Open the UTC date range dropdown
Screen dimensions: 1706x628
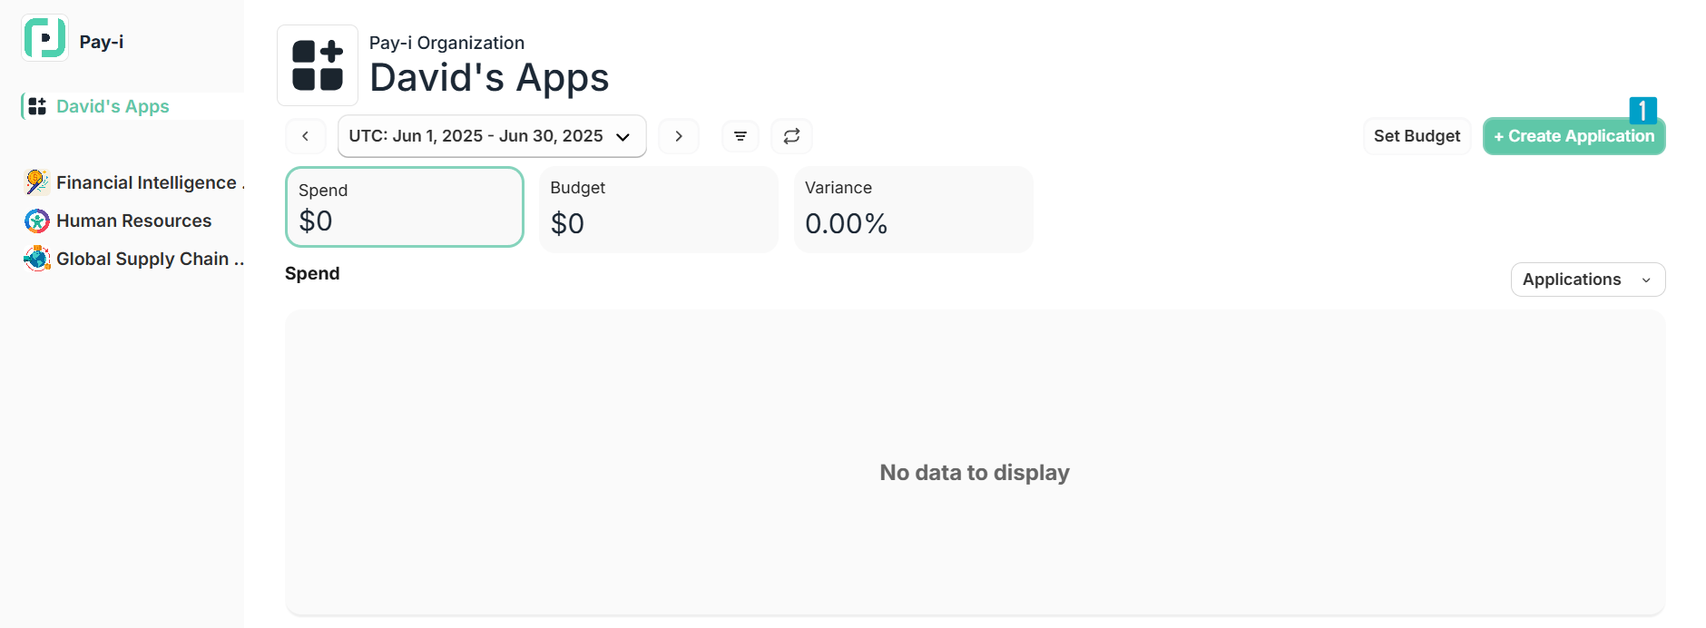(x=492, y=136)
